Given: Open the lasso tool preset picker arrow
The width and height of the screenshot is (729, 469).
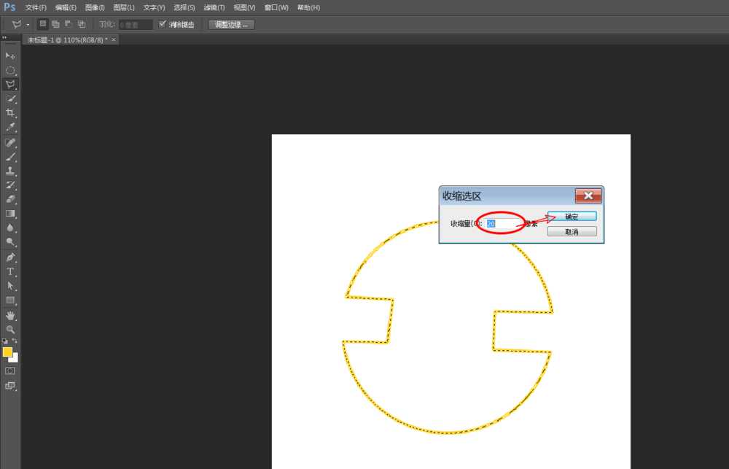Looking at the screenshot, I should [28, 24].
